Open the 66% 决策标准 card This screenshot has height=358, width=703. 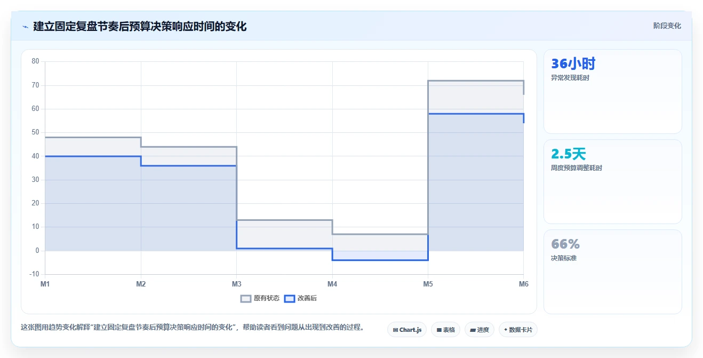point(612,272)
